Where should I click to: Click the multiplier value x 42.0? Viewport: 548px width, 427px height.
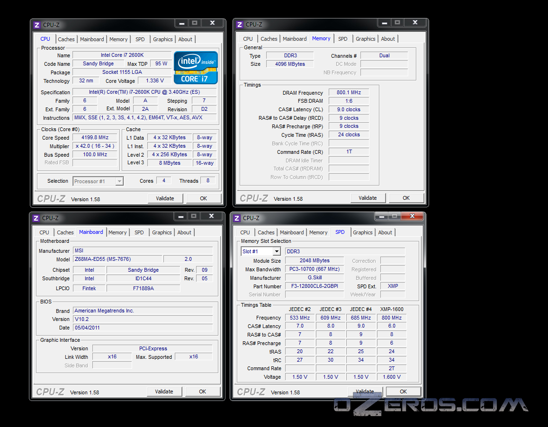pos(95,146)
